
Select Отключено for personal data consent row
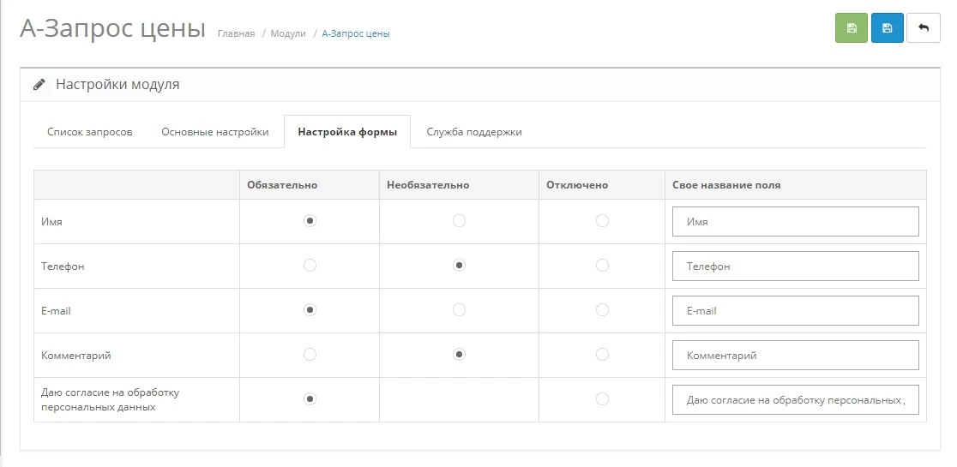(602, 398)
